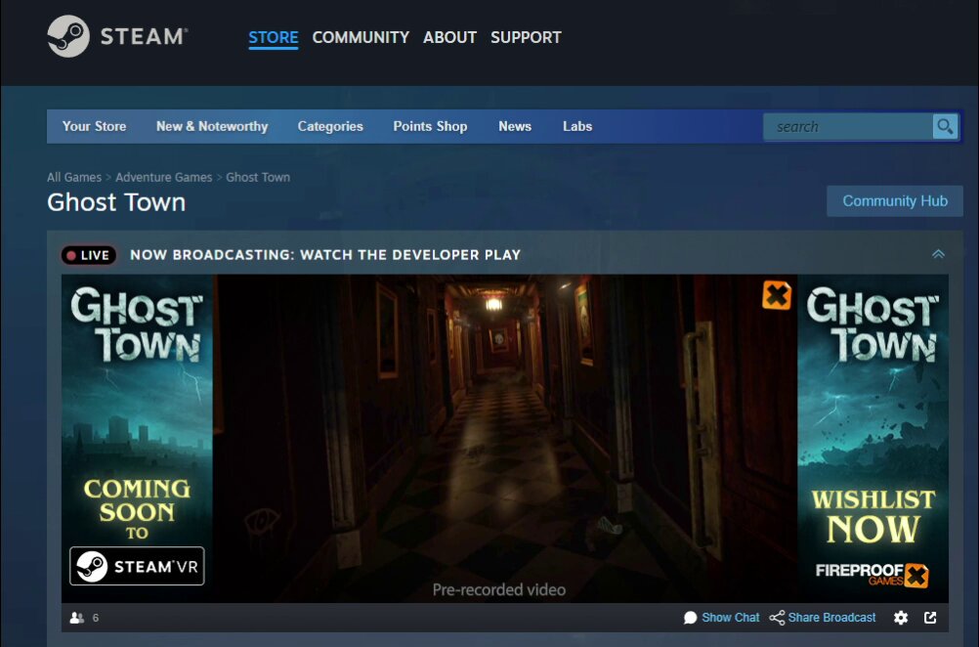Screen dimensions: 979x647
Task: Click the share broadcast icon
Action: click(777, 618)
